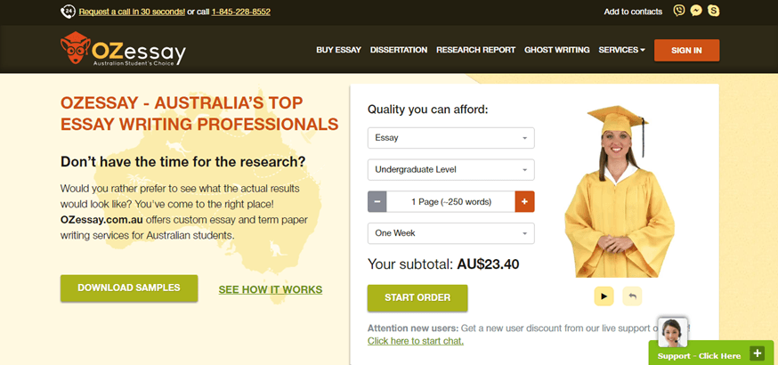Select Ghost Writing in navigation
Image resolution: width=778 pixels, height=365 pixels.
coord(556,50)
